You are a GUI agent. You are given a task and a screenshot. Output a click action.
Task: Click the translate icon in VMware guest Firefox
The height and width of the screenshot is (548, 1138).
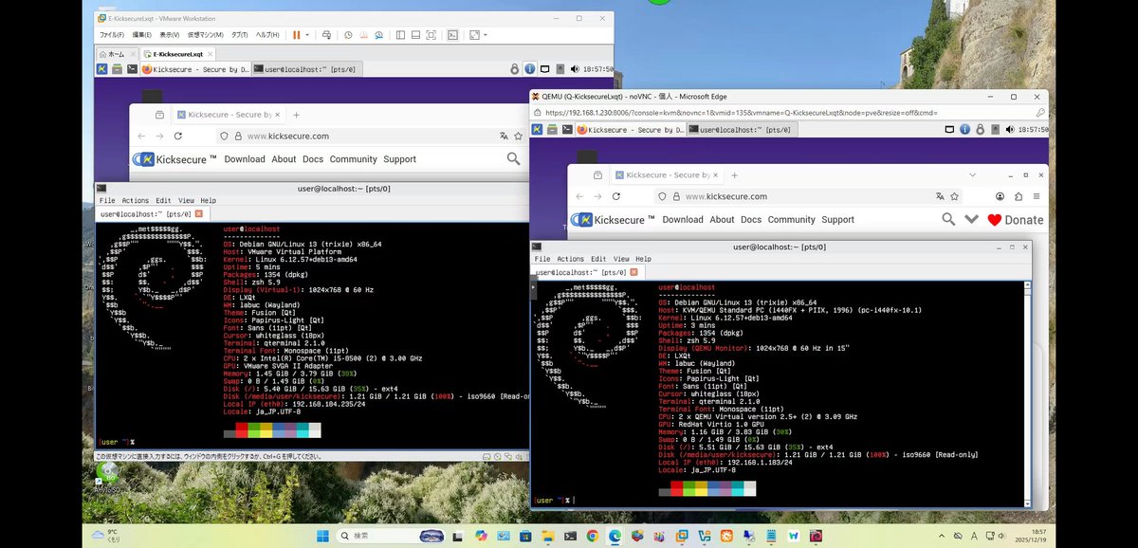pyautogui.click(x=504, y=137)
